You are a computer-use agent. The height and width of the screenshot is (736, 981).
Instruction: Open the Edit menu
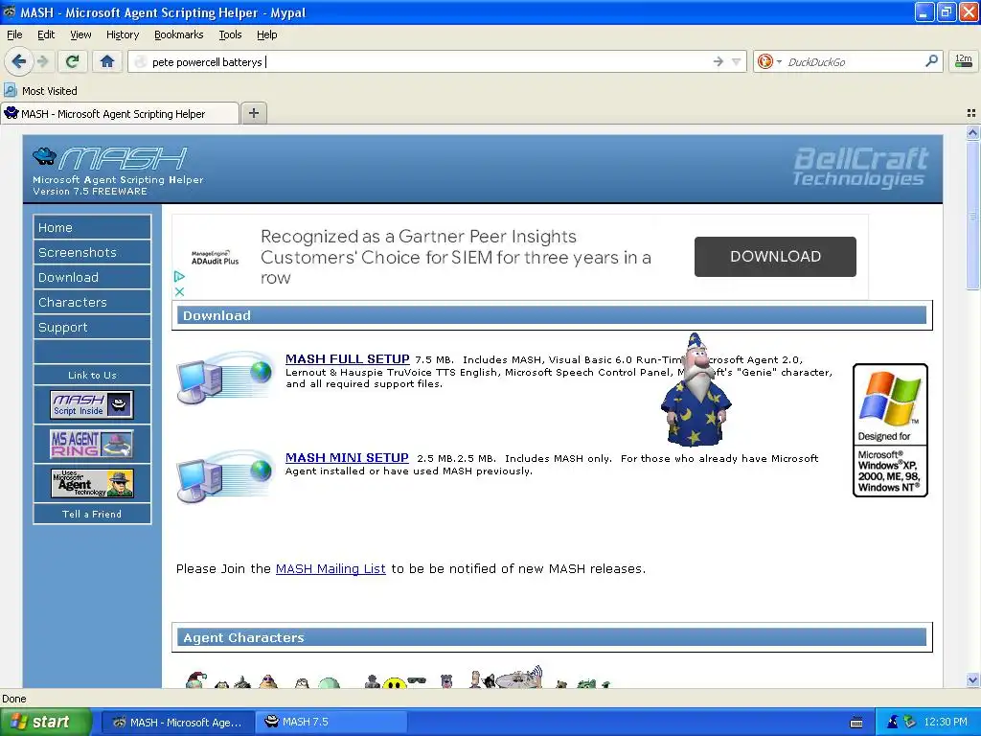pos(46,34)
